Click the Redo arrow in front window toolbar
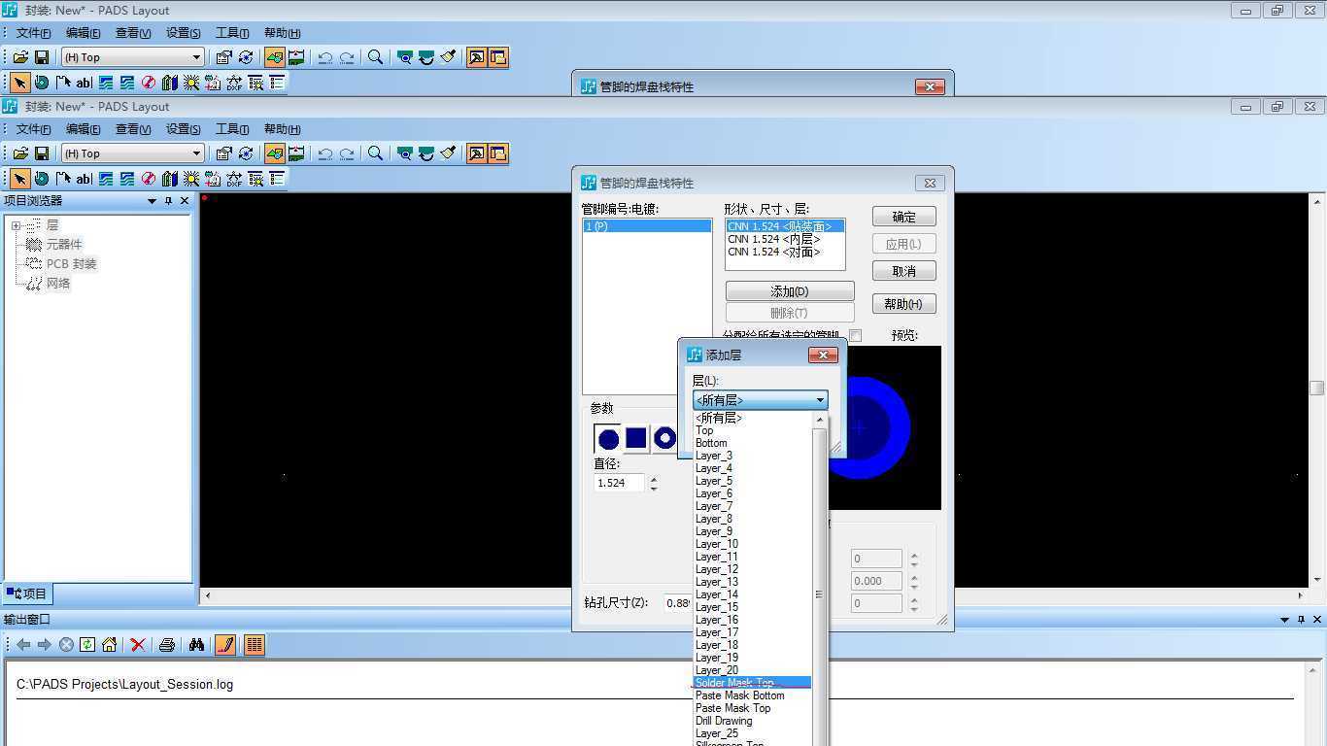The height and width of the screenshot is (746, 1327). (x=347, y=153)
